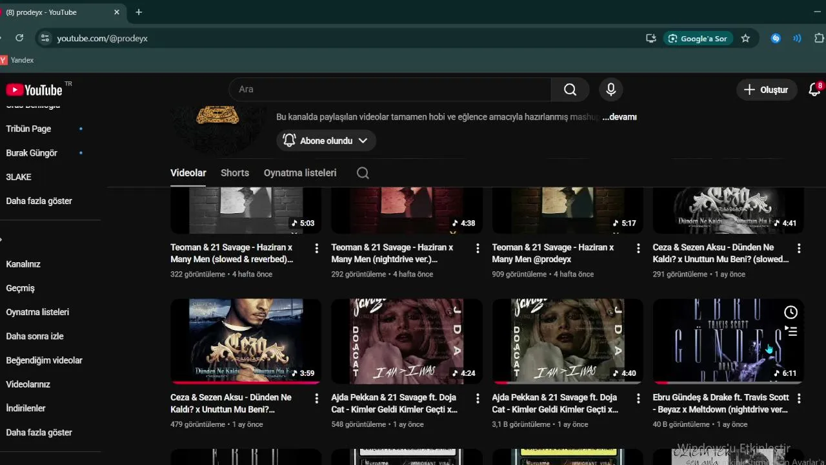This screenshot has width=826, height=465.
Task: Click the blue extension icon in toolbar
Action: 776,38
